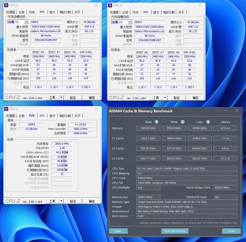
Task: Expand 工具 dropdown arrow in slot #2 window
Action: [61, 98]
